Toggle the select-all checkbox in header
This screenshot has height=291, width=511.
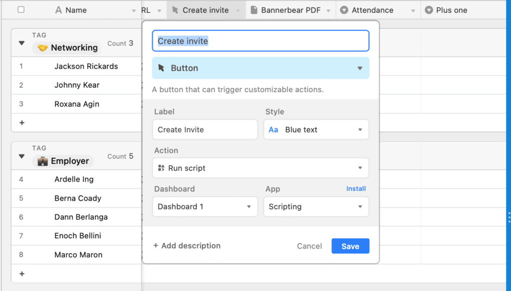pyautogui.click(x=21, y=10)
